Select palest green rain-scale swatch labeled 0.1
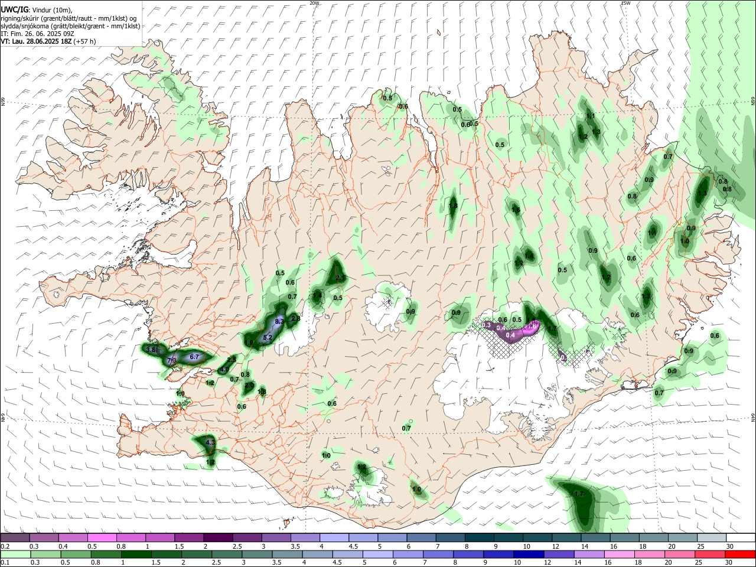This screenshot has height=567, width=756. click(15, 554)
